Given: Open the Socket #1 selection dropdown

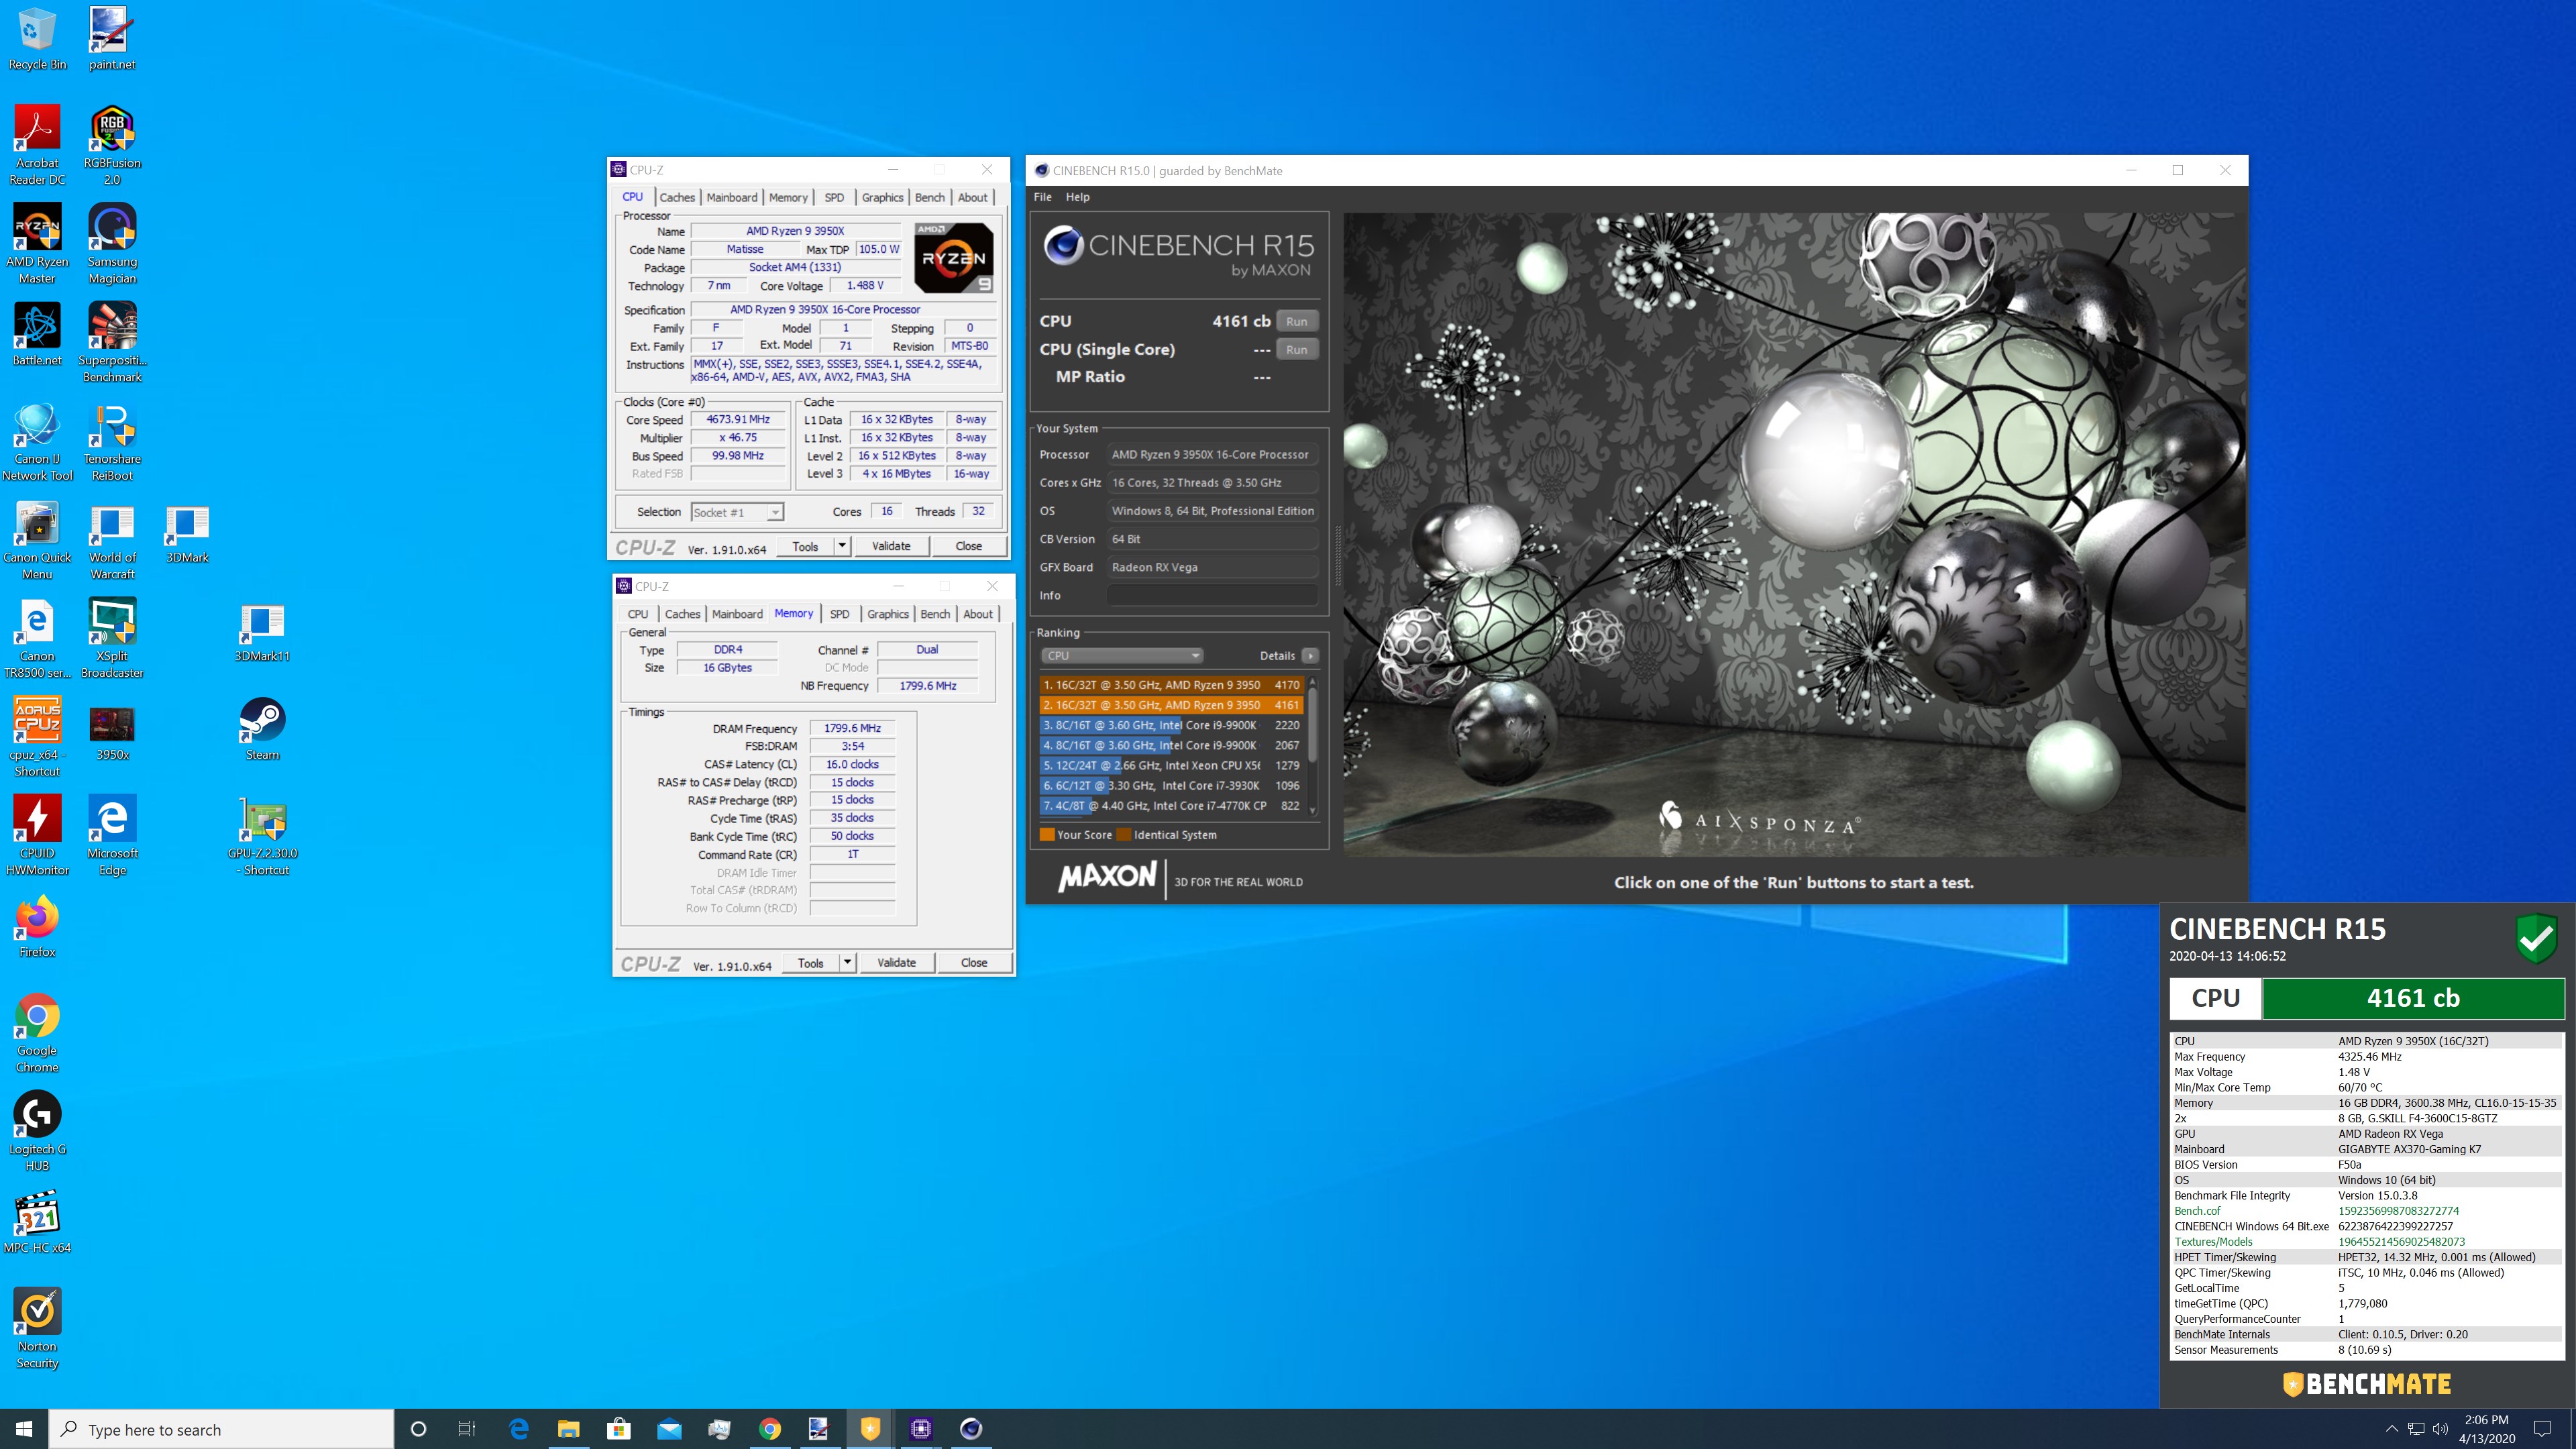Looking at the screenshot, I should [737, 512].
